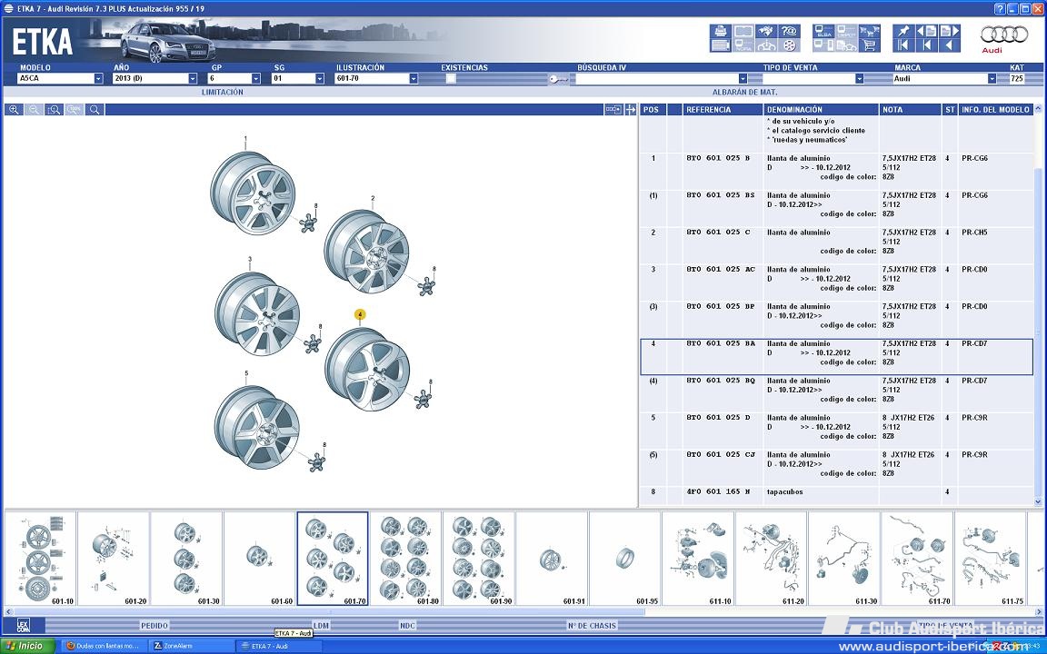This screenshot has width=1047, height=654.
Task: Click the single left triangle back icon
Action: (950, 45)
